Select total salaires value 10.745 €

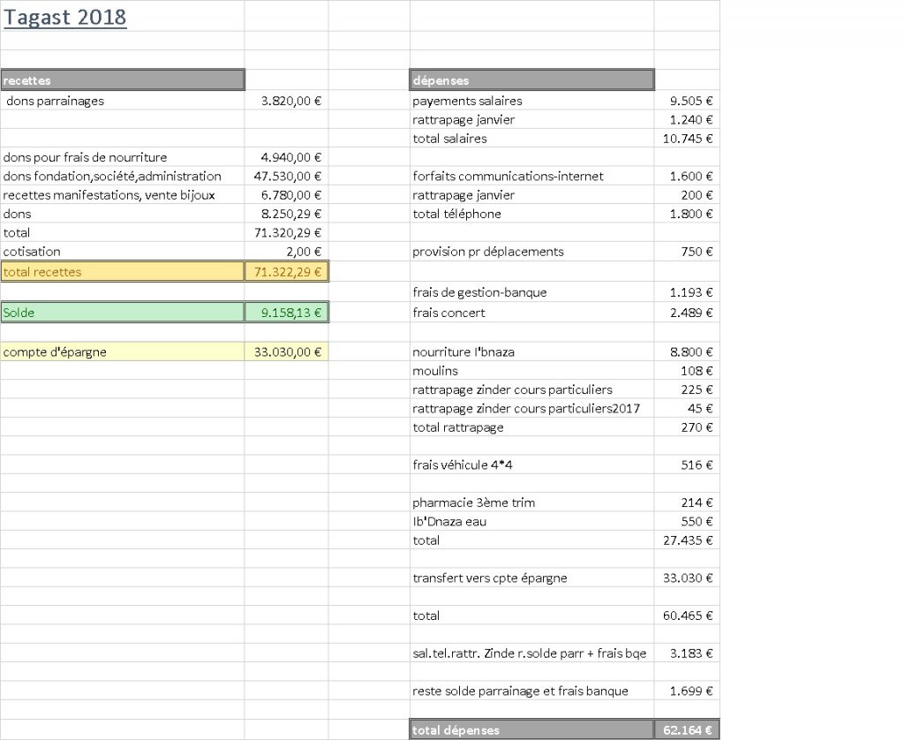tap(687, 139)
